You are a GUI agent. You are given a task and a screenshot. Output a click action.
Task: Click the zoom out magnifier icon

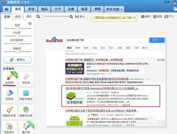[x=38, y=17]
